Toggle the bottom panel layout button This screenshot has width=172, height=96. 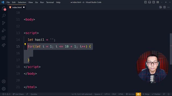coord(149,2)
